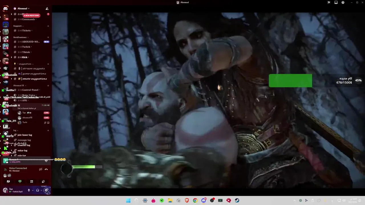Open Windows Start button
The width and height of the screenshot is (365, 205).
pyautogui.click(x=128, y=200)
